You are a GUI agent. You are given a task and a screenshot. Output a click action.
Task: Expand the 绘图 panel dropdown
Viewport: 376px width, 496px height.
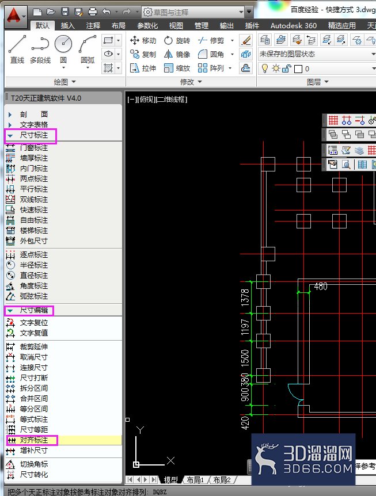65,82
